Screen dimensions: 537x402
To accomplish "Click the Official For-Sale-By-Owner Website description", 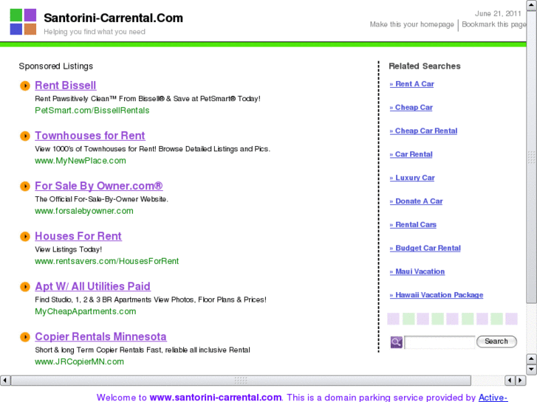I will tap(101, 199).
